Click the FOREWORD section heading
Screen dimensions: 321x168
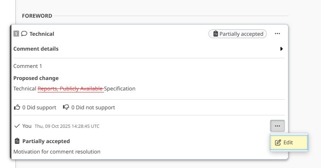37,16
